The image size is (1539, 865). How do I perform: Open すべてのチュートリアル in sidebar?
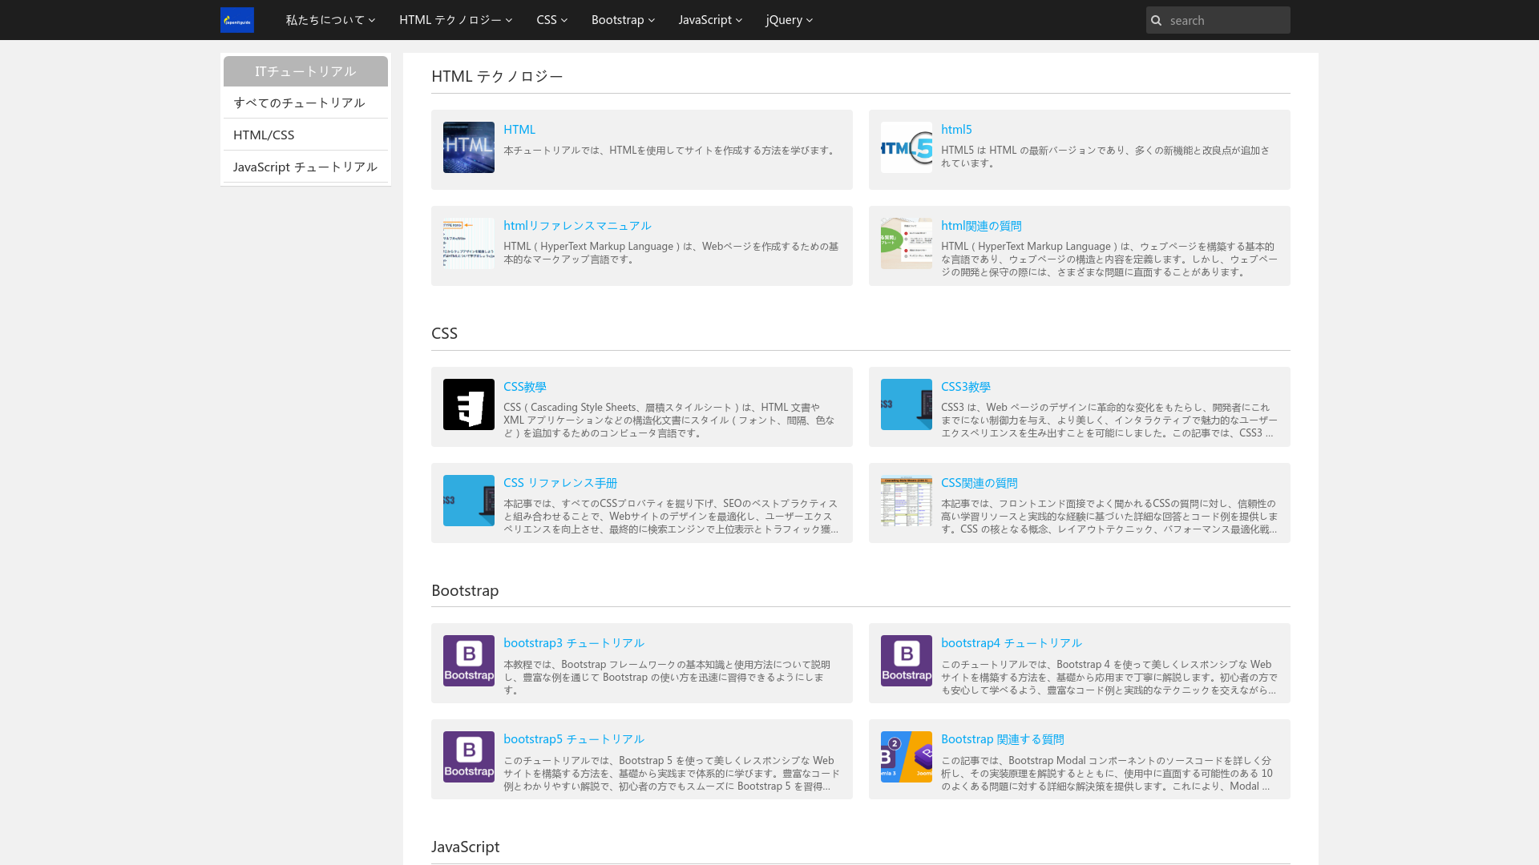pos(305,103)
